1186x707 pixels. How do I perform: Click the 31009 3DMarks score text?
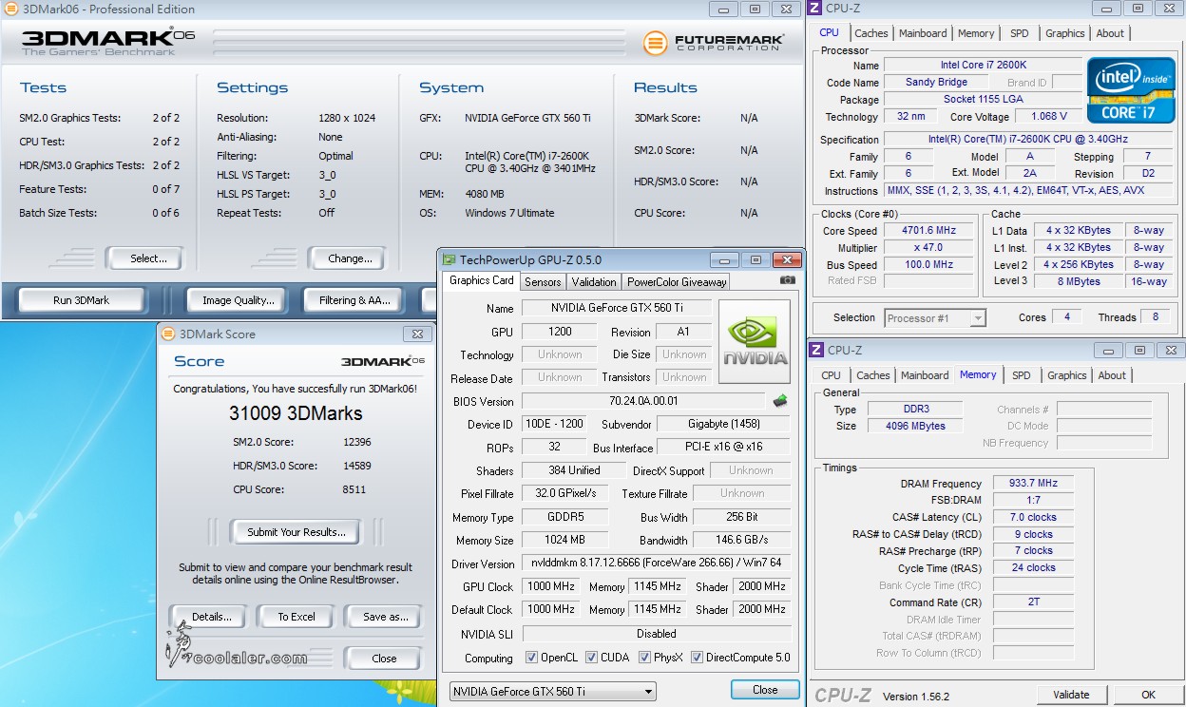pyautogui.click(x=296, y=413)
